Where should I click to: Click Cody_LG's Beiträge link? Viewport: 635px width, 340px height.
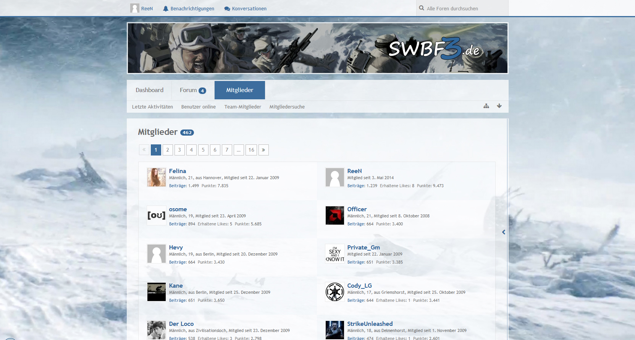click(356, 300)
